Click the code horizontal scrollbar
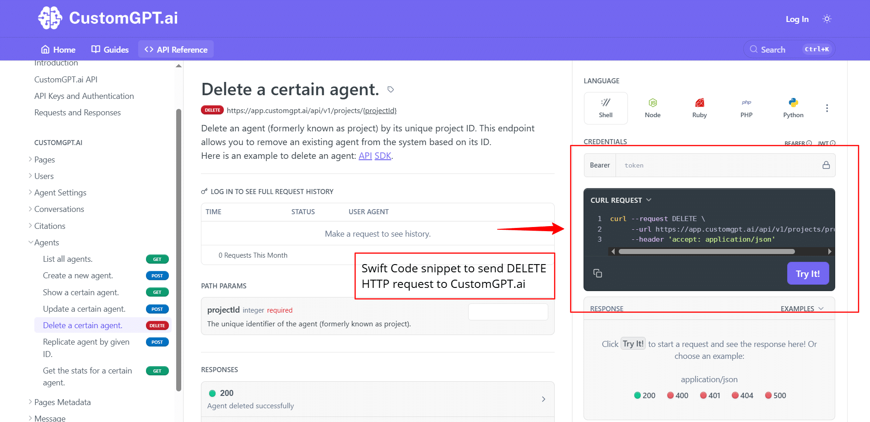The height and width of the screenshot is (422, 870). (x=707, y=251)
